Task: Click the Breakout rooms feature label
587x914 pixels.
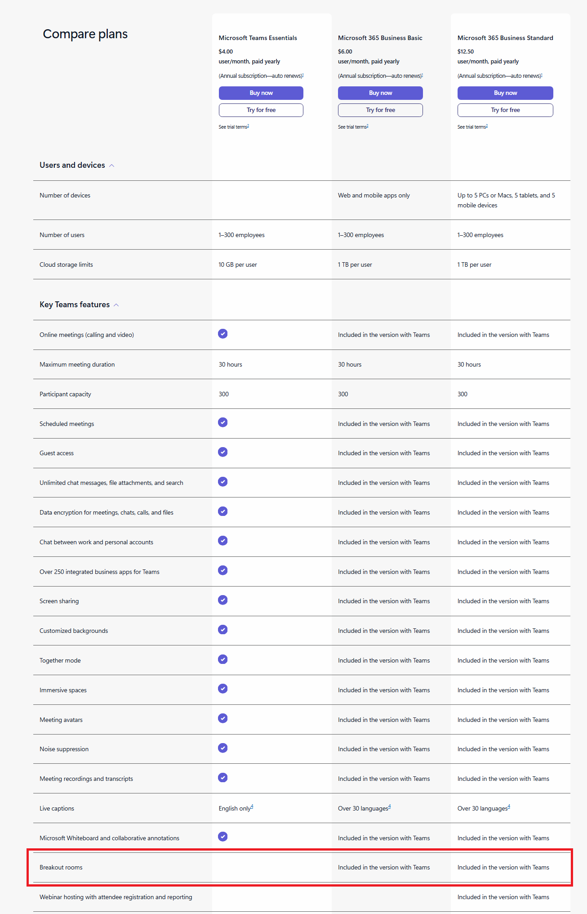Action: (x=61, y=867)
